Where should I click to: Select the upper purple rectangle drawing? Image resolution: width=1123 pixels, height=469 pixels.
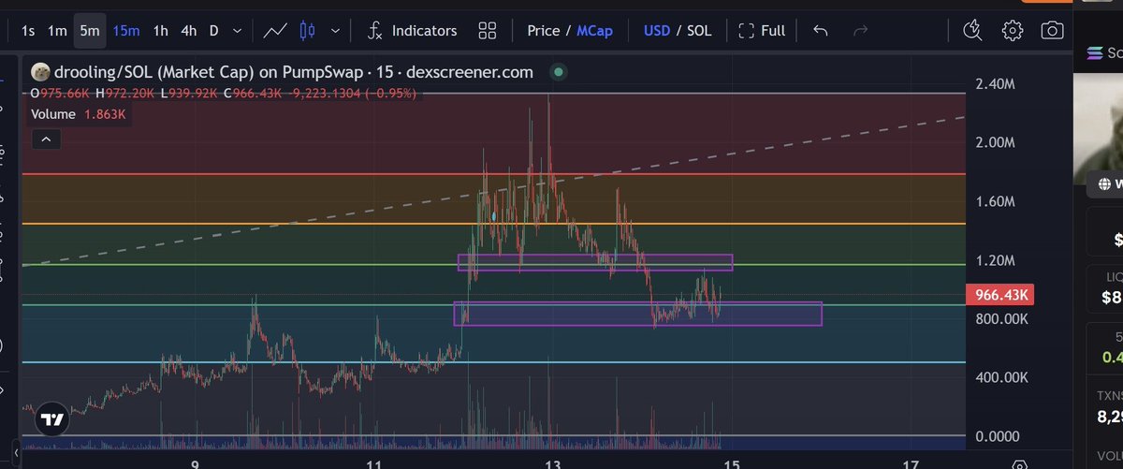point(595,262)
